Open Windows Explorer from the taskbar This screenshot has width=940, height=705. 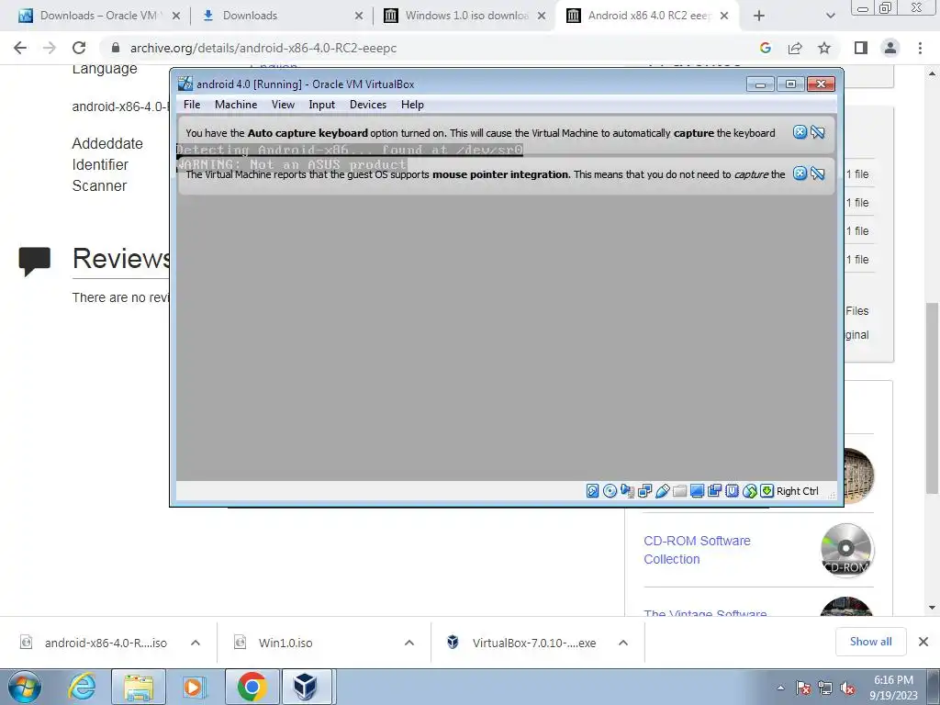point(139,687)
